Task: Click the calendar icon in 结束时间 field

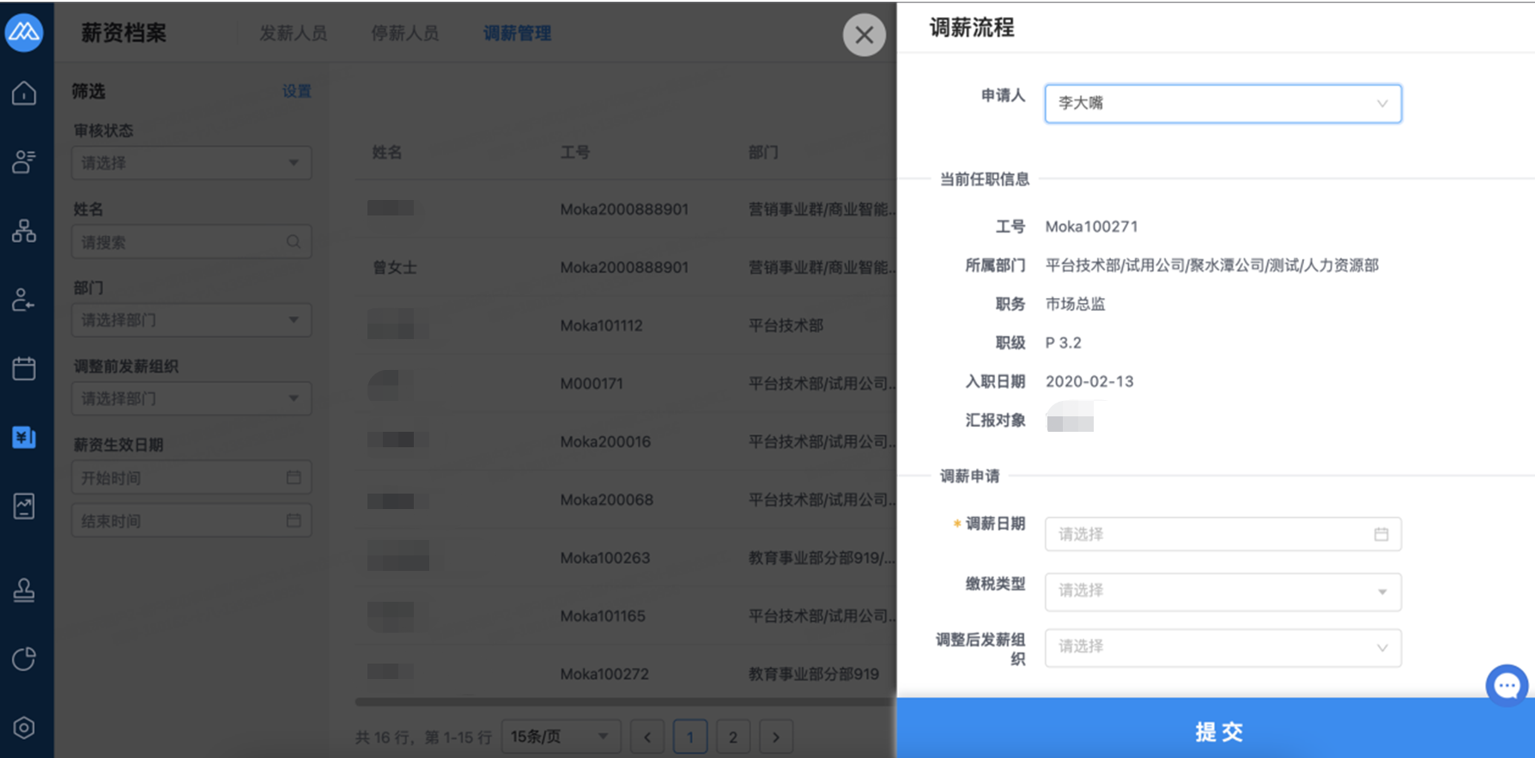Action: pyautogui.click(x=294, y=520)
